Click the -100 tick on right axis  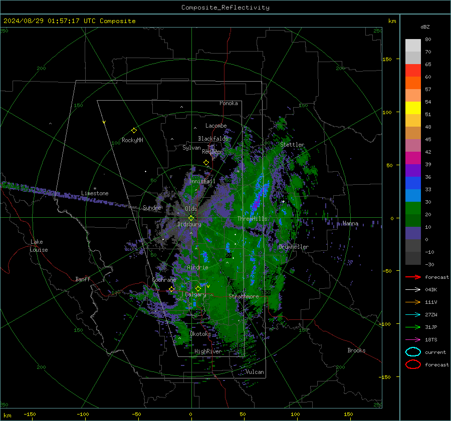pos(384,324)
